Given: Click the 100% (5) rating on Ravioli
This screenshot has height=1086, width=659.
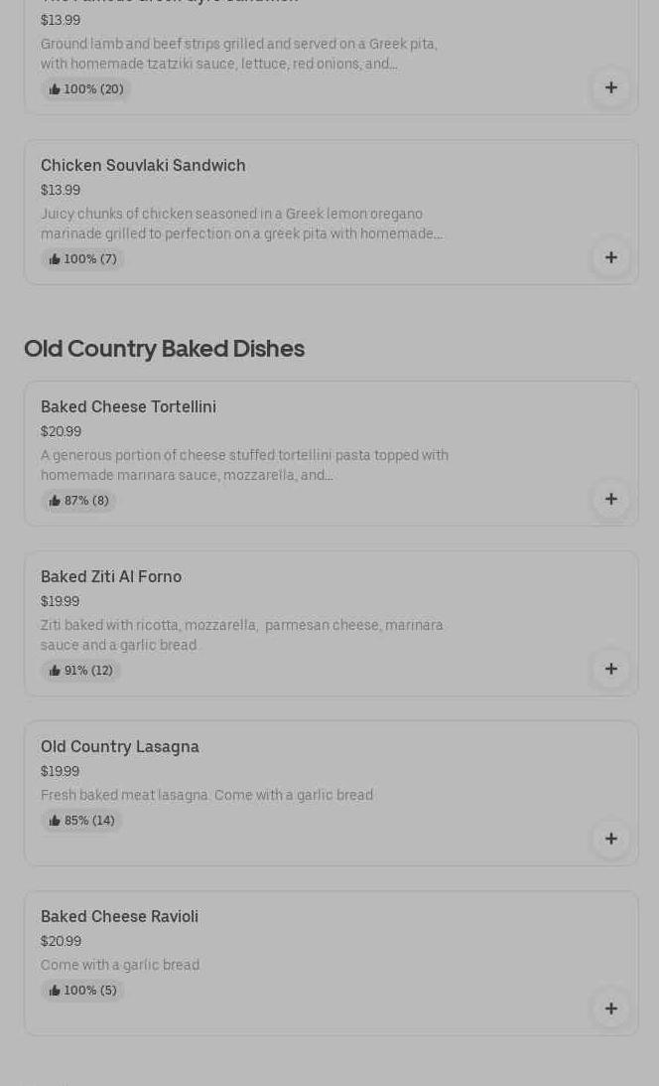Looking at the screenshot, I should point(83,991).
